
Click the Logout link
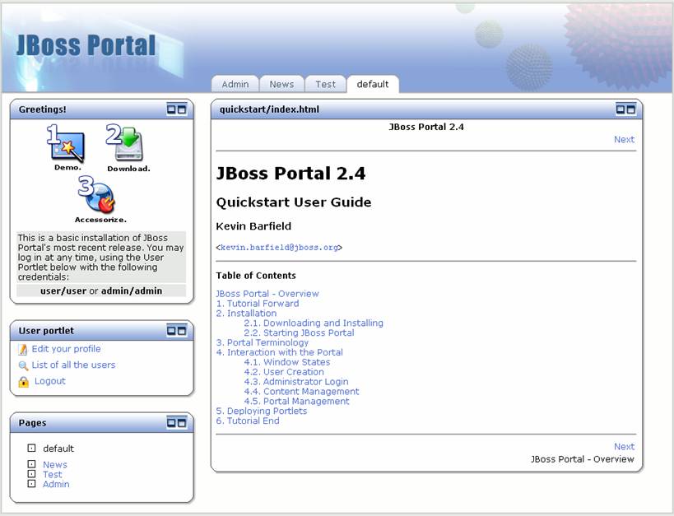point(50,381)
